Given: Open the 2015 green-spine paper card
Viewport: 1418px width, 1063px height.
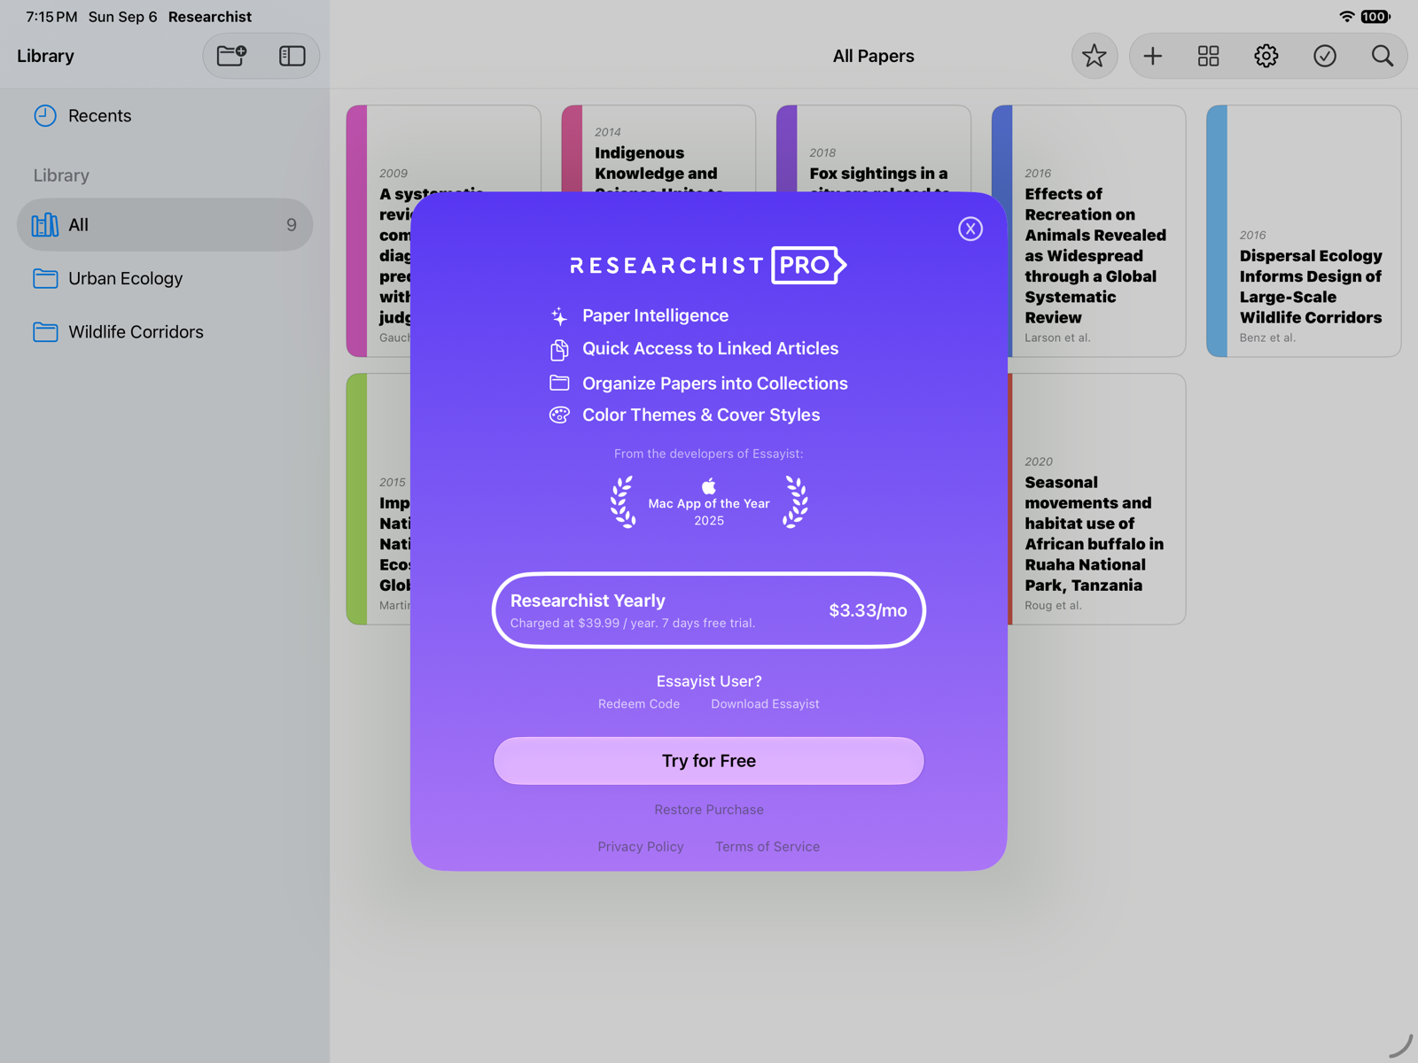Looking at the screenshot, I should pyautogui.click(x=379, y=499).
